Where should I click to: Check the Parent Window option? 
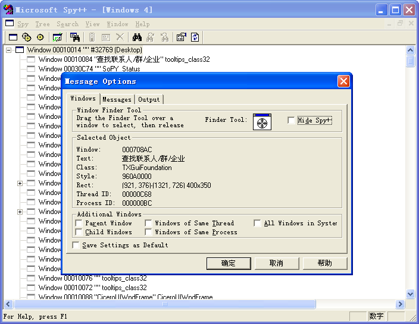[x=79, y=224]
